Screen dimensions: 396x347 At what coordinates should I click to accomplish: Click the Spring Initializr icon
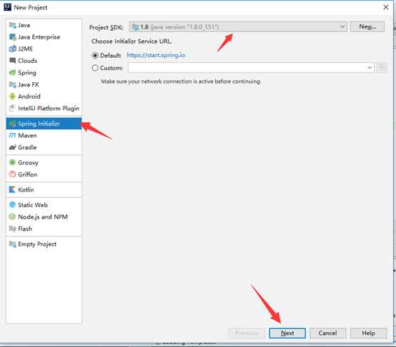(x=12, y=124)
